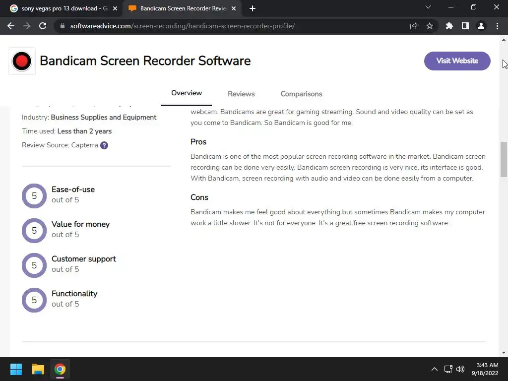Open the Chrome three-dot menu
Image resolution: width=508 pixels, height=381 pixels.
coord(497,26)
